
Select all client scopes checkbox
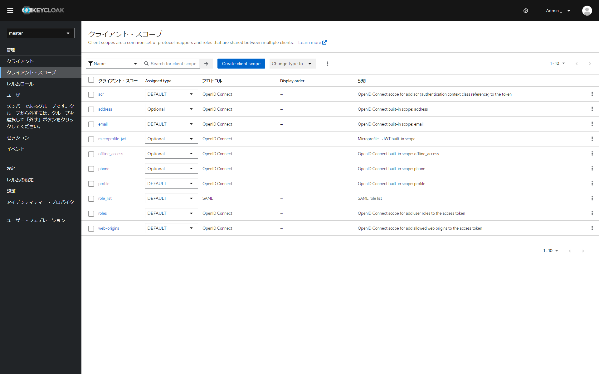click(x=91, y=80)
